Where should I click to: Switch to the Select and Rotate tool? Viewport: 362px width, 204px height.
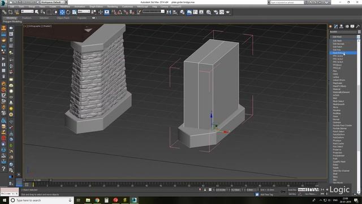pyautogui.click(x=68, y=12)
